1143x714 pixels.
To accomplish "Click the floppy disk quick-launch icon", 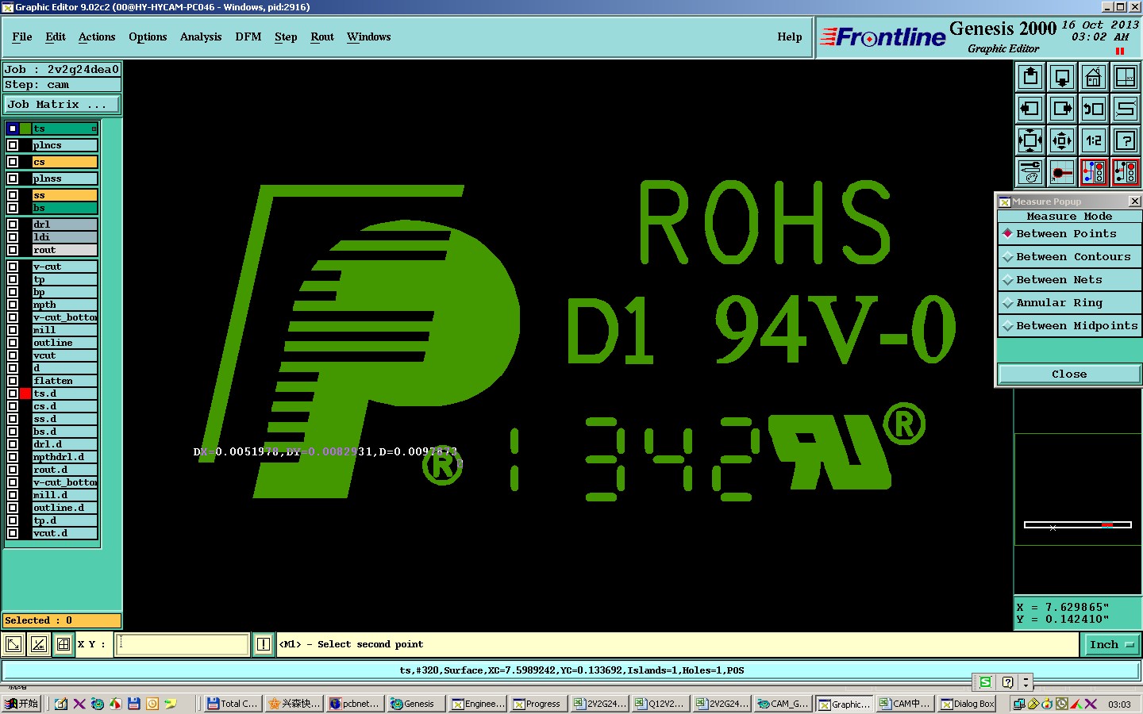I will (x=133, y=704).
